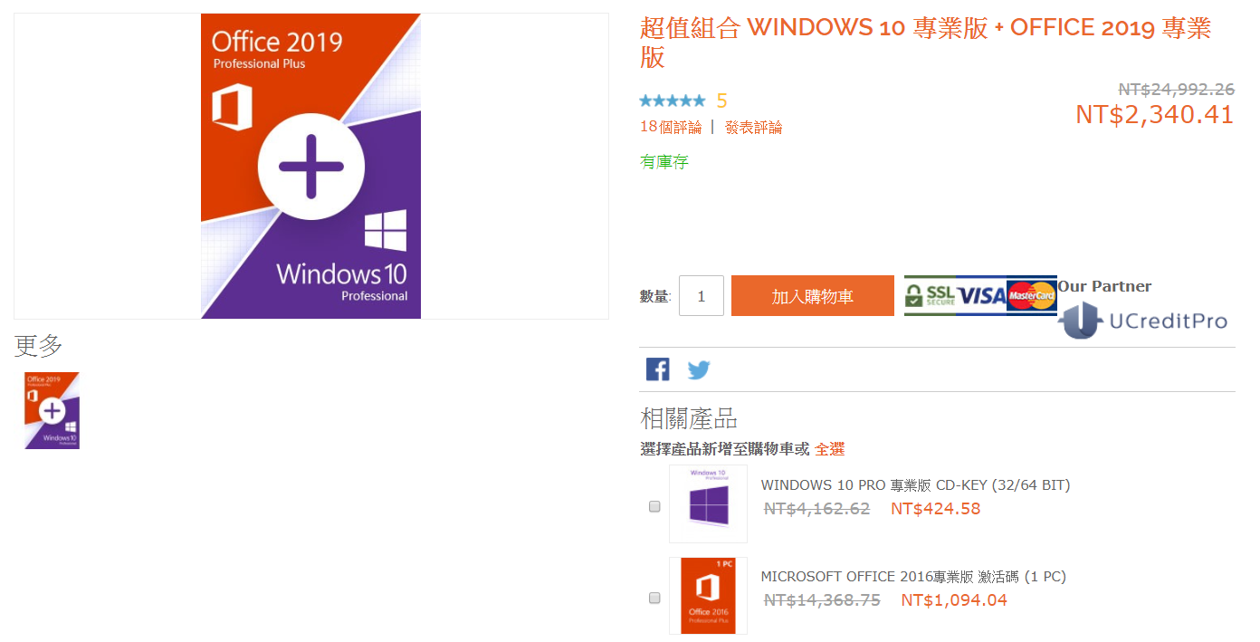Viewport: 1260px width, 642px height.
Task: Click the UCreditPro partner logo
Action: (x=1146, y=321)
